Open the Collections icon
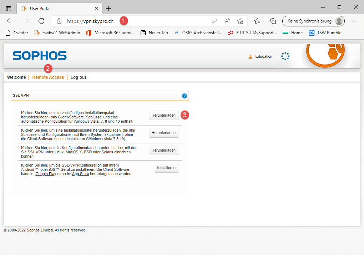This screenshot has width=364, height=255. (273, 21)
